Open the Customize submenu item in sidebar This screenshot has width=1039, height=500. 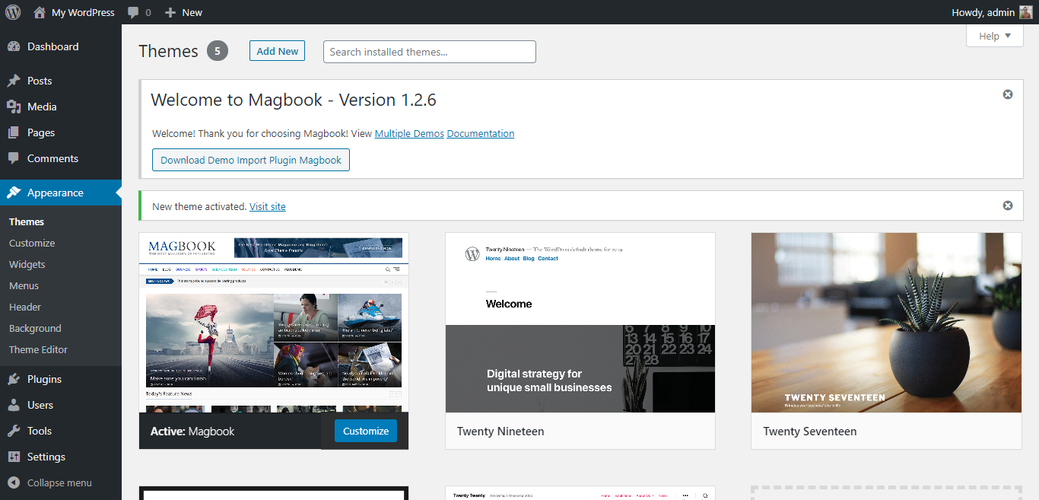(x=32, y=243)
